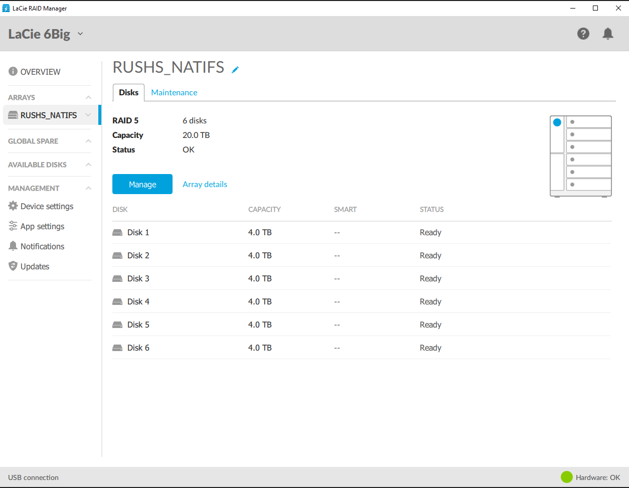The image size is (629, 488).
Task: Click the Updates shield icon
Action: click(13, 266)
